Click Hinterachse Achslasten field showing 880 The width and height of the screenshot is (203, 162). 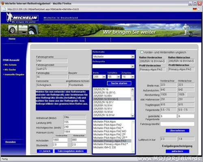(79, 140)
